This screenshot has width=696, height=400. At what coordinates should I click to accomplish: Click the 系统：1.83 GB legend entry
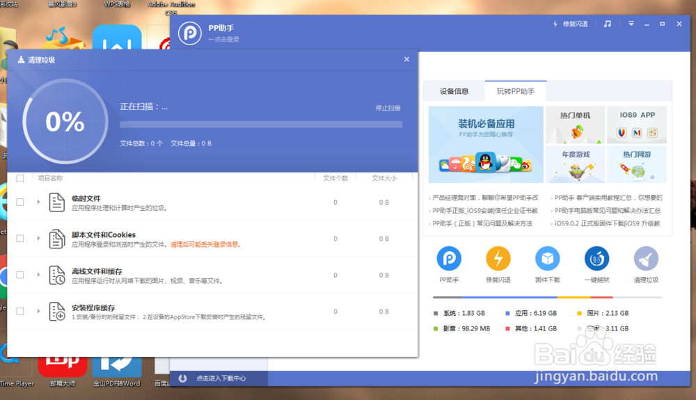pyautogui.click(x=459, y=313)
